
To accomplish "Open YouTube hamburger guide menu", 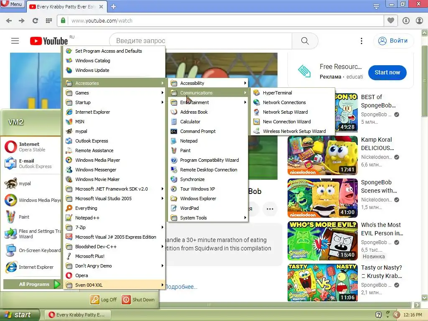I will pyautogui.click(x=15, y=41).
